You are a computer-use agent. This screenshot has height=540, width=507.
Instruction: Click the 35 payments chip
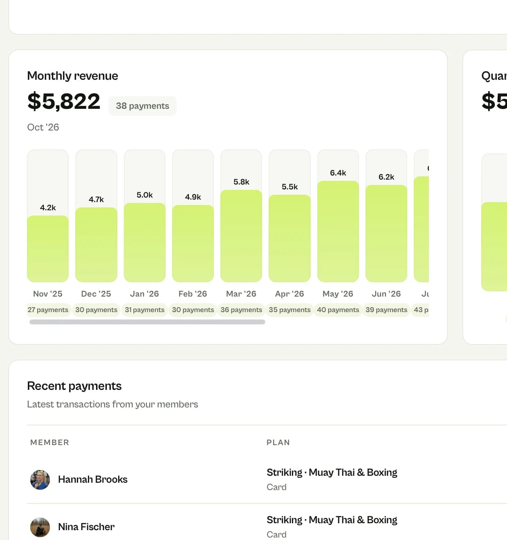click(x=289, y=310)
